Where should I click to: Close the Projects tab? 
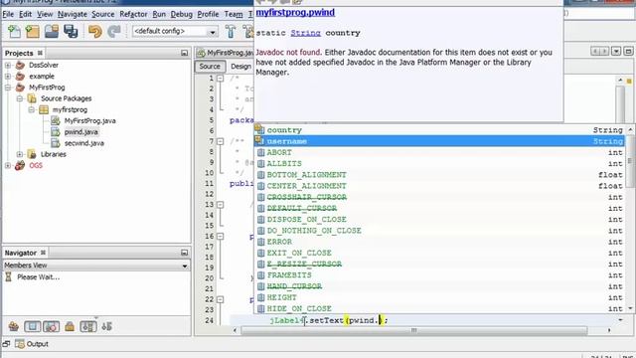(40, 53)
